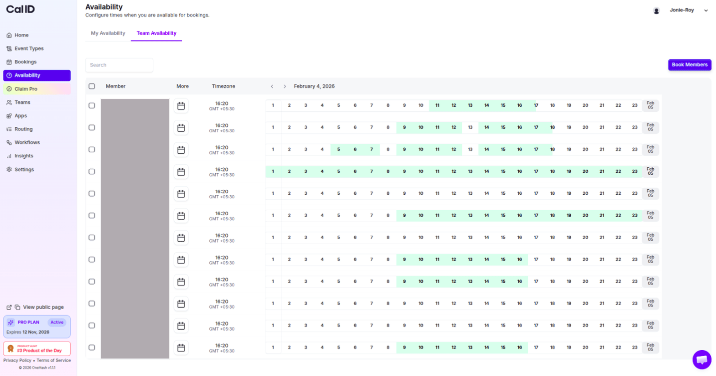Select hour 11 in row available only 11–16
This screenshot has height=376, width=716.
coord(437,105)
